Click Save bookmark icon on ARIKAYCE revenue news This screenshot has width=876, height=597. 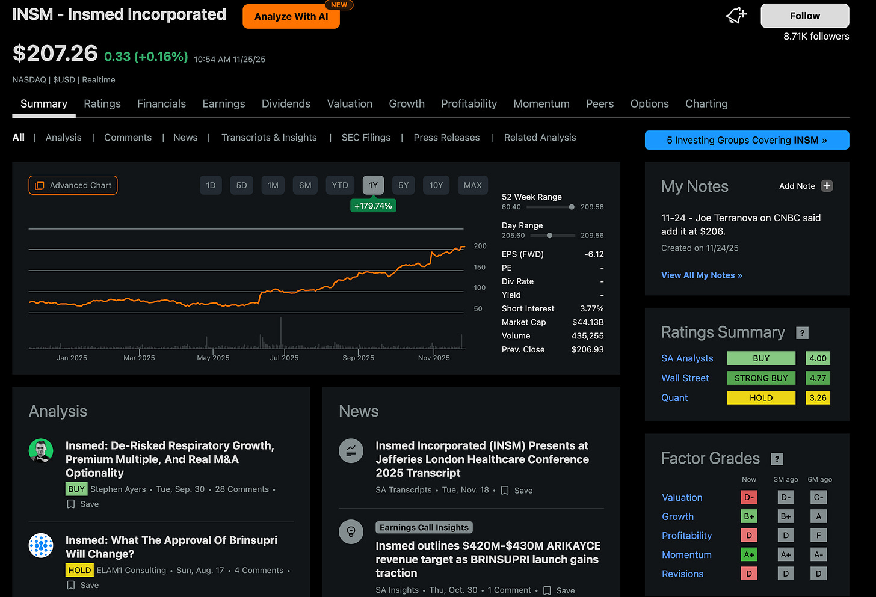click(547, 590)
